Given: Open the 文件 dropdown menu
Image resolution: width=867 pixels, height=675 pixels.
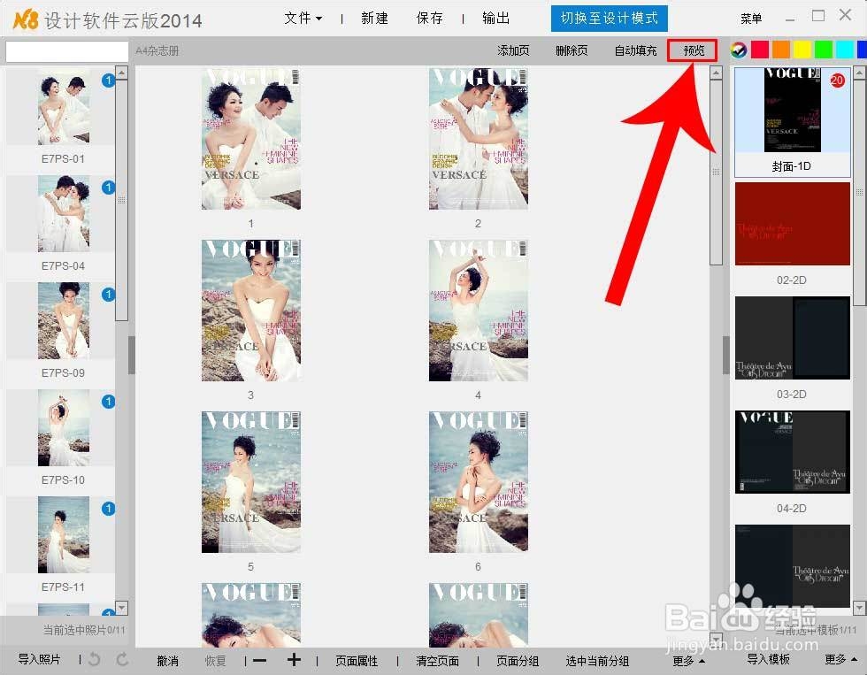Looking at the screenshot, I should (x=303, y=19).
